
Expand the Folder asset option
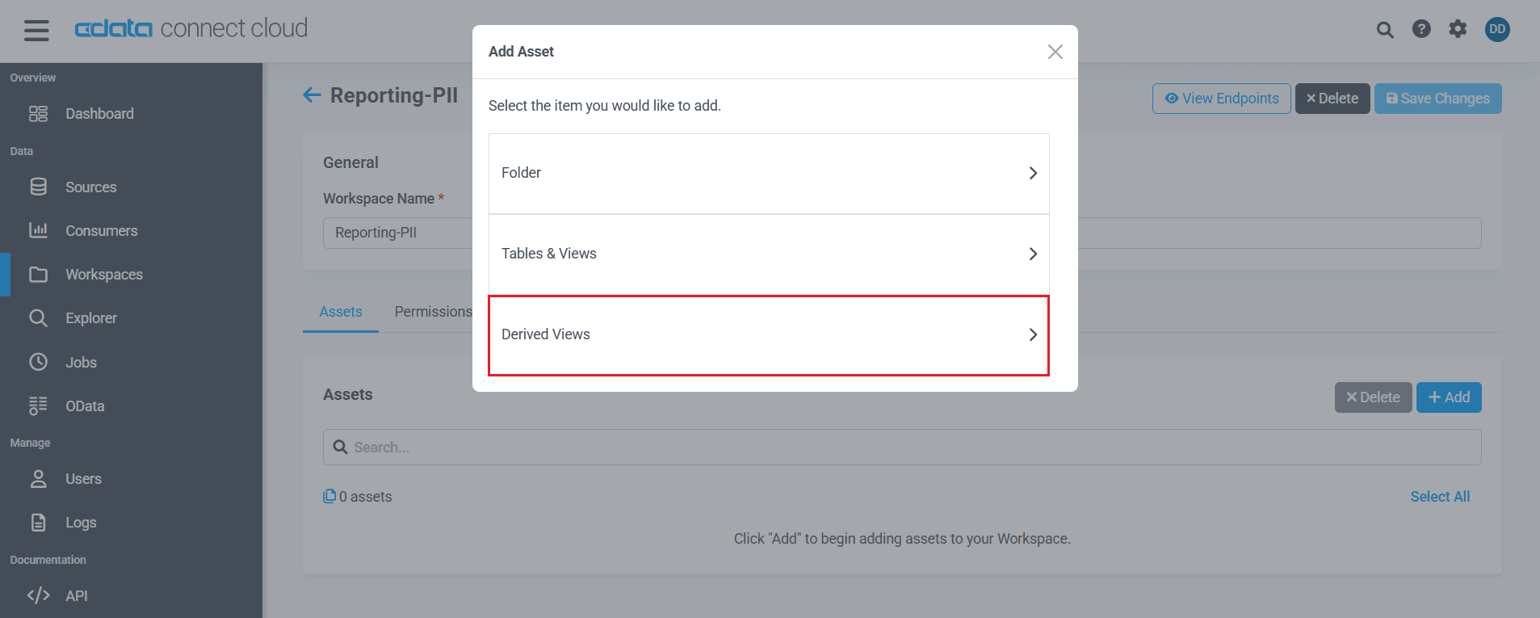click(x=768, y=174)
